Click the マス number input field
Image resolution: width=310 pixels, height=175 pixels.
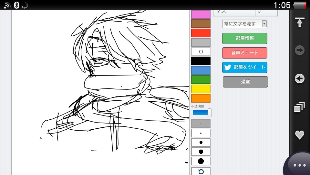point(266,12)
